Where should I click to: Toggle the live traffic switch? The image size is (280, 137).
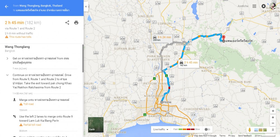click(x=207, y=129)
